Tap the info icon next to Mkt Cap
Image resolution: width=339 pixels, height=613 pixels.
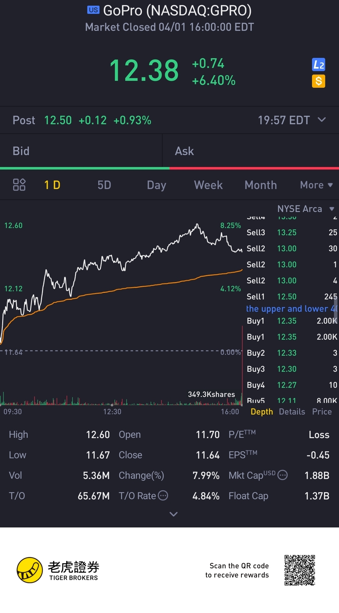(283, 475)
